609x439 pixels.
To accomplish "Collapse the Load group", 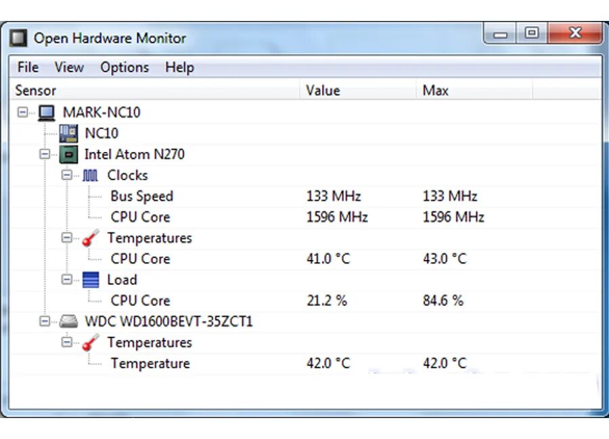I will [x=67, y=280].
